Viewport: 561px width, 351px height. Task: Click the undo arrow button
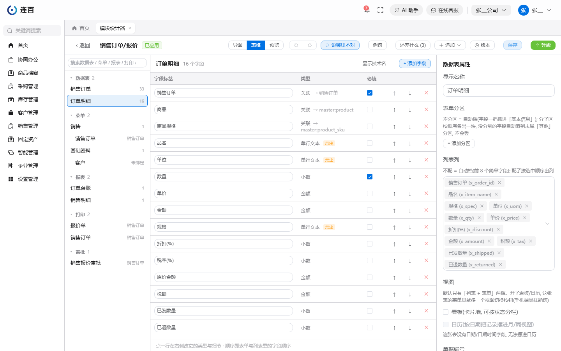tap(296, 45)
